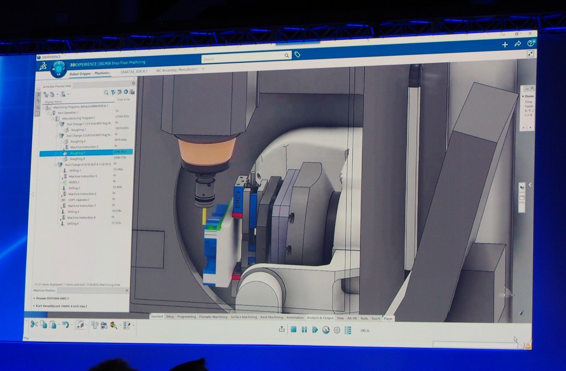This screenshot has width=566, height=371.
Task: Open the Analysis & Output tab
Action: click(320, 318)
